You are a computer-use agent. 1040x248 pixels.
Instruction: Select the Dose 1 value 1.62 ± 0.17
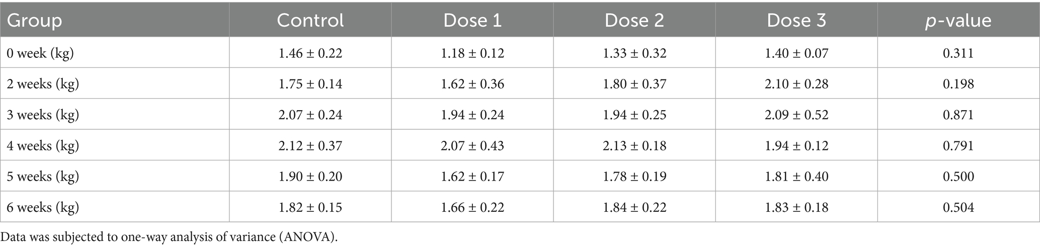(x=472, y=177)
